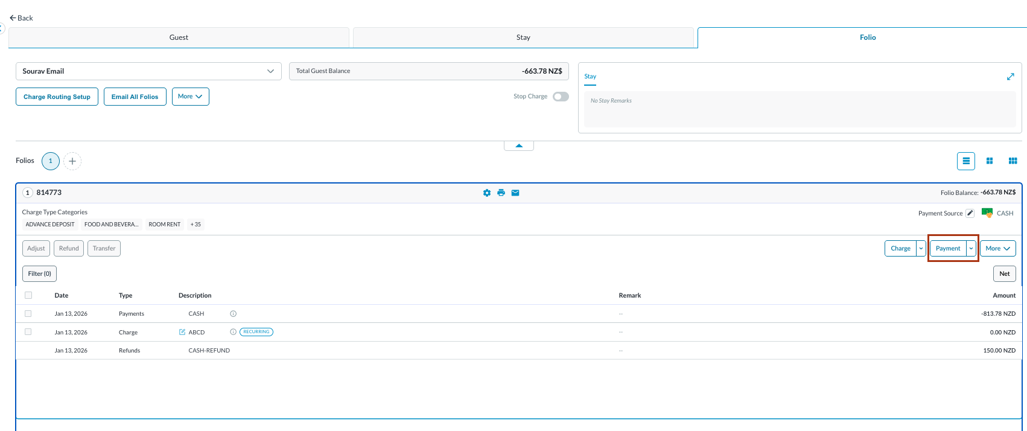Image resolution: width=1027 pixels, height=431 pixels.
Task: Edit payment source with pencil icon
Action: 970,213
